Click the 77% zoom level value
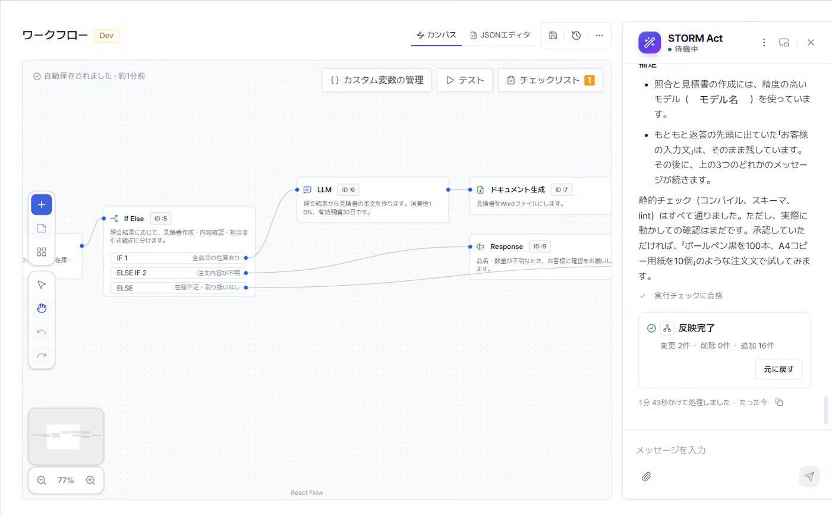Image resolution: width=832 pixels, height=515 pixels. pyautogui.click(x=66, y=480)
